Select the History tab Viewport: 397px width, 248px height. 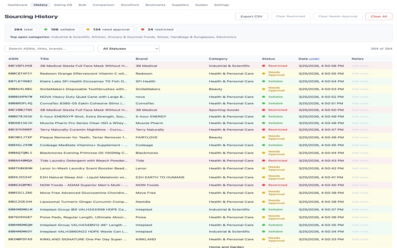41,5
